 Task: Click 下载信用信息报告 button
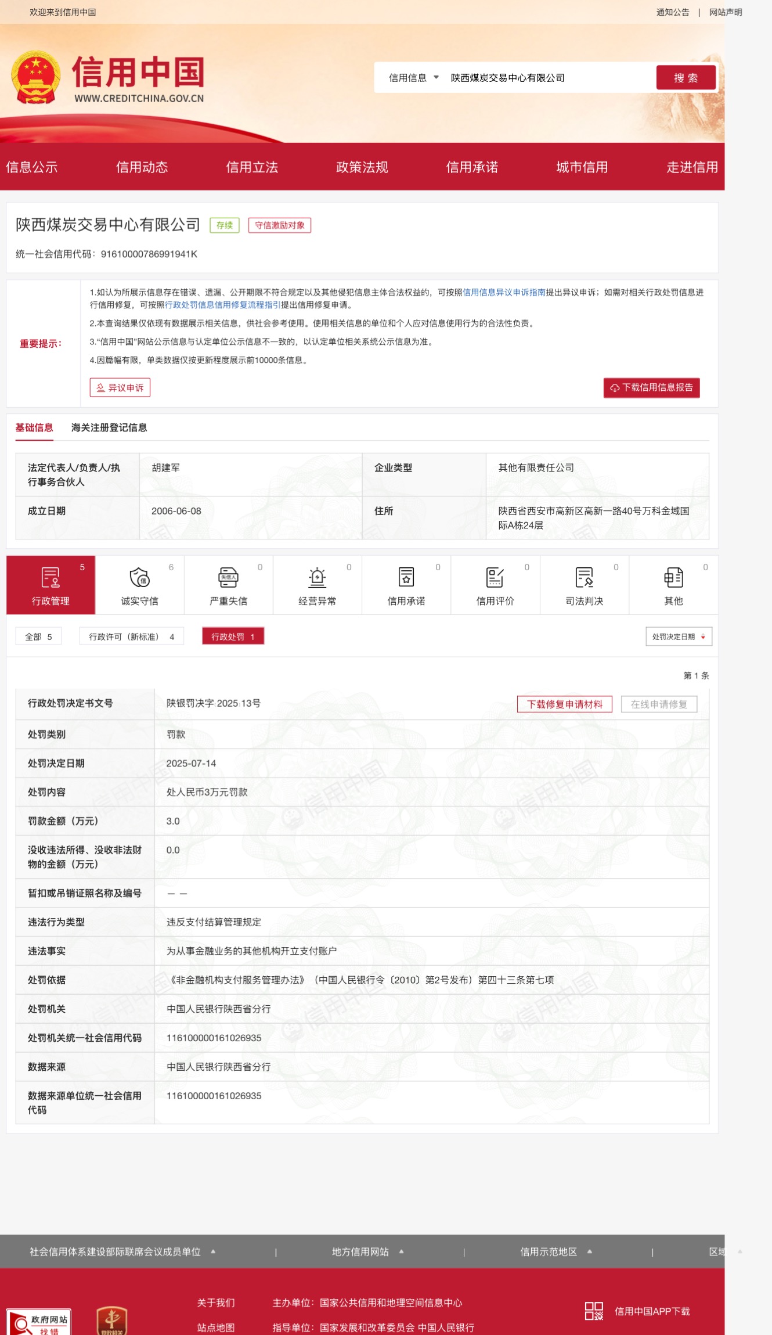click(652, 388)
